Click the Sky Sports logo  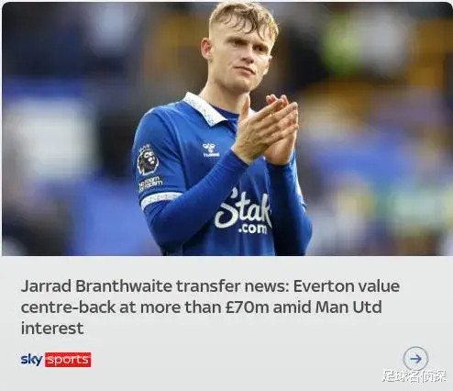point(56,360)
